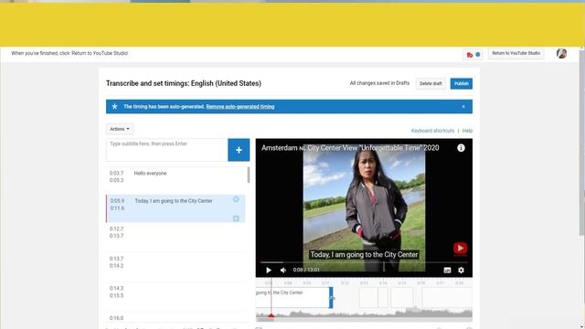Click the 0:03.7 start time of Hello everyone
The width and height of the screenshot is (585, 329).
tap(116, 173)
